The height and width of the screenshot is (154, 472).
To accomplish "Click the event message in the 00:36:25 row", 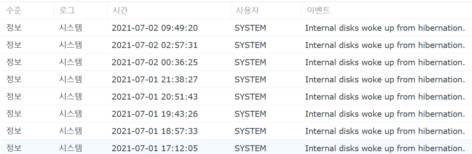I will click(385, 62).
